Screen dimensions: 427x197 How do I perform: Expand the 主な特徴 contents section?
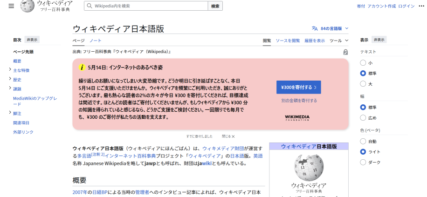[x=10, y=70]
